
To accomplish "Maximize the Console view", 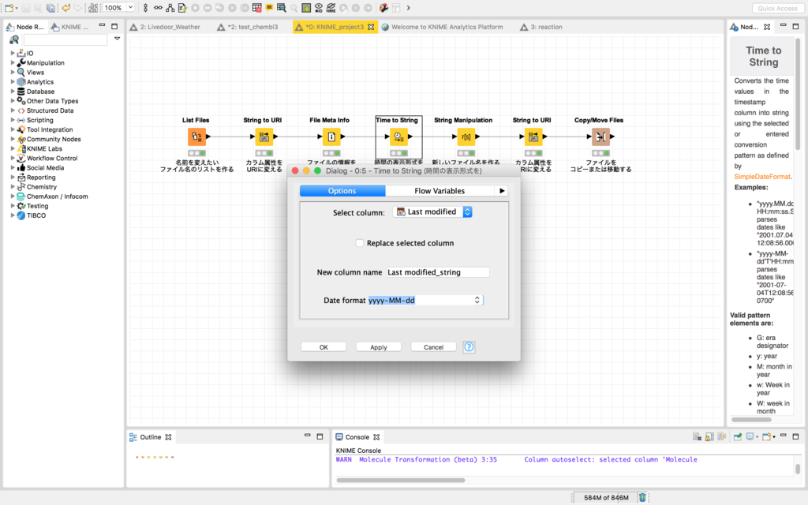I will click(x=795, y=436).
